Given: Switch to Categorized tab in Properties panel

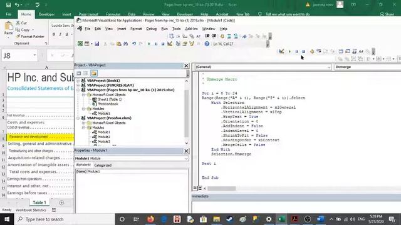Looking at the screenshot, I should coord(103,165).
